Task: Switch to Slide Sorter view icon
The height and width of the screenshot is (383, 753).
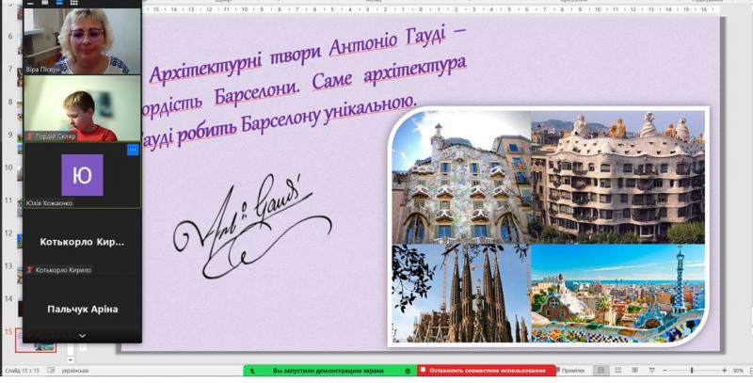Action: point(618,371)
